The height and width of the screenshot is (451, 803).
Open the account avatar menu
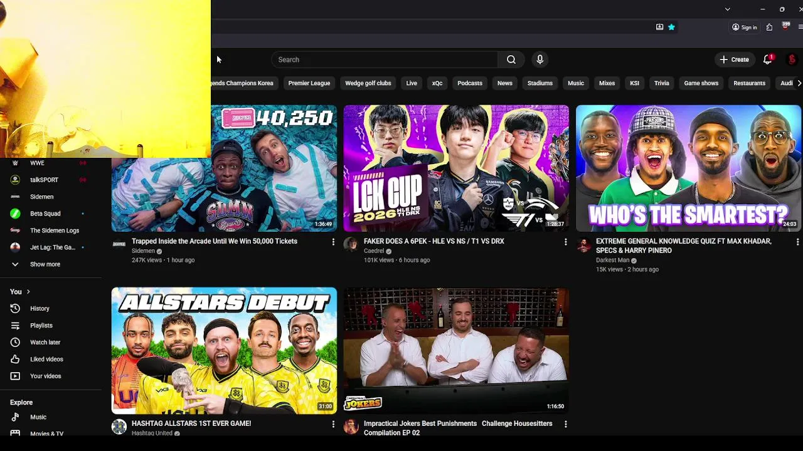coord(792,60)
